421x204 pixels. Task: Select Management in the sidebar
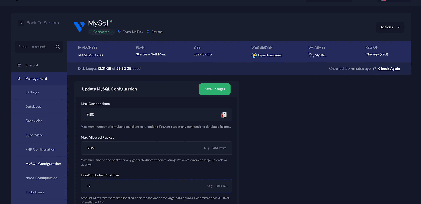click(x=39, y=79)
